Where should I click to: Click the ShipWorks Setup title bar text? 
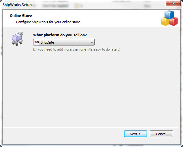[17, 5]
